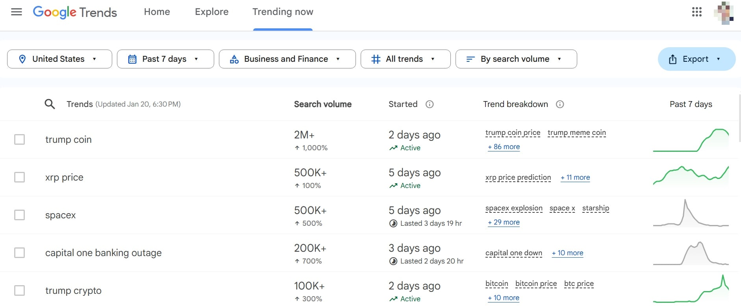The height and width of the screenshot is (306, 741).
Task: Open the xrp price sparkline chart
Action: click(691, 176)
